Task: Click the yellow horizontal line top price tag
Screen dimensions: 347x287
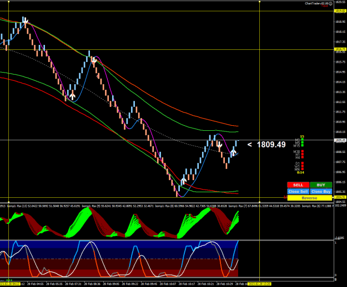Action: coord(340,11)
